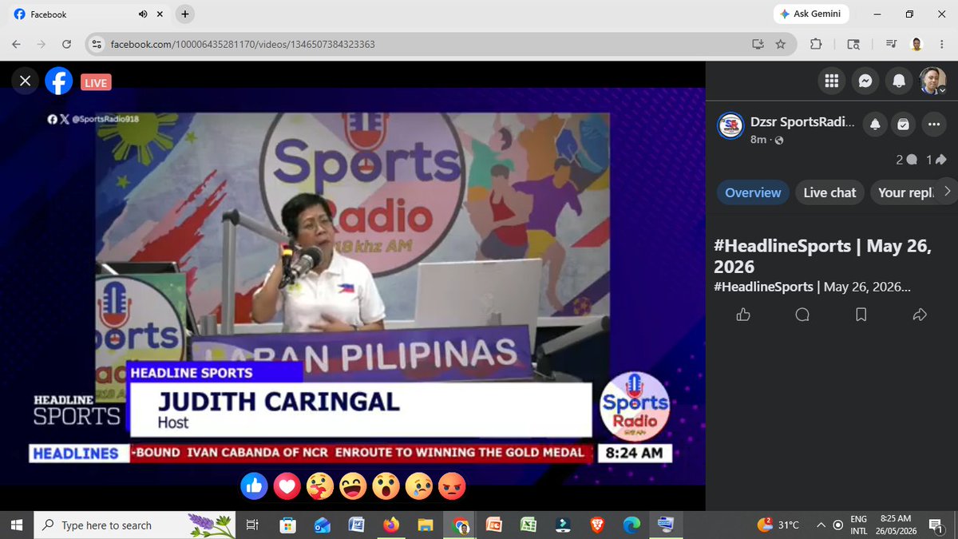The width and height of the screenshot is (958, 539).
Task: Share the video with the arrow icon
Action: (920, 315)
